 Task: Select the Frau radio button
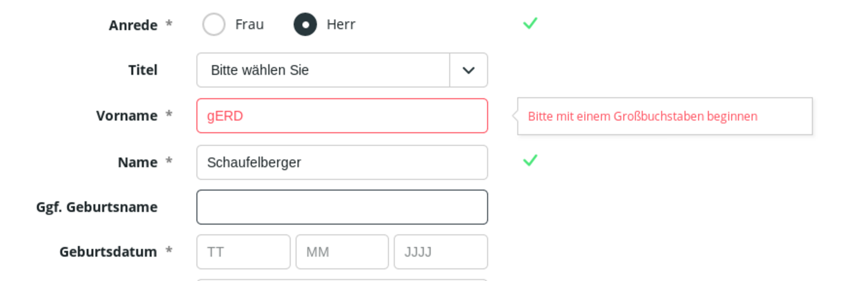pyautogui.click(x=214, y=24)
